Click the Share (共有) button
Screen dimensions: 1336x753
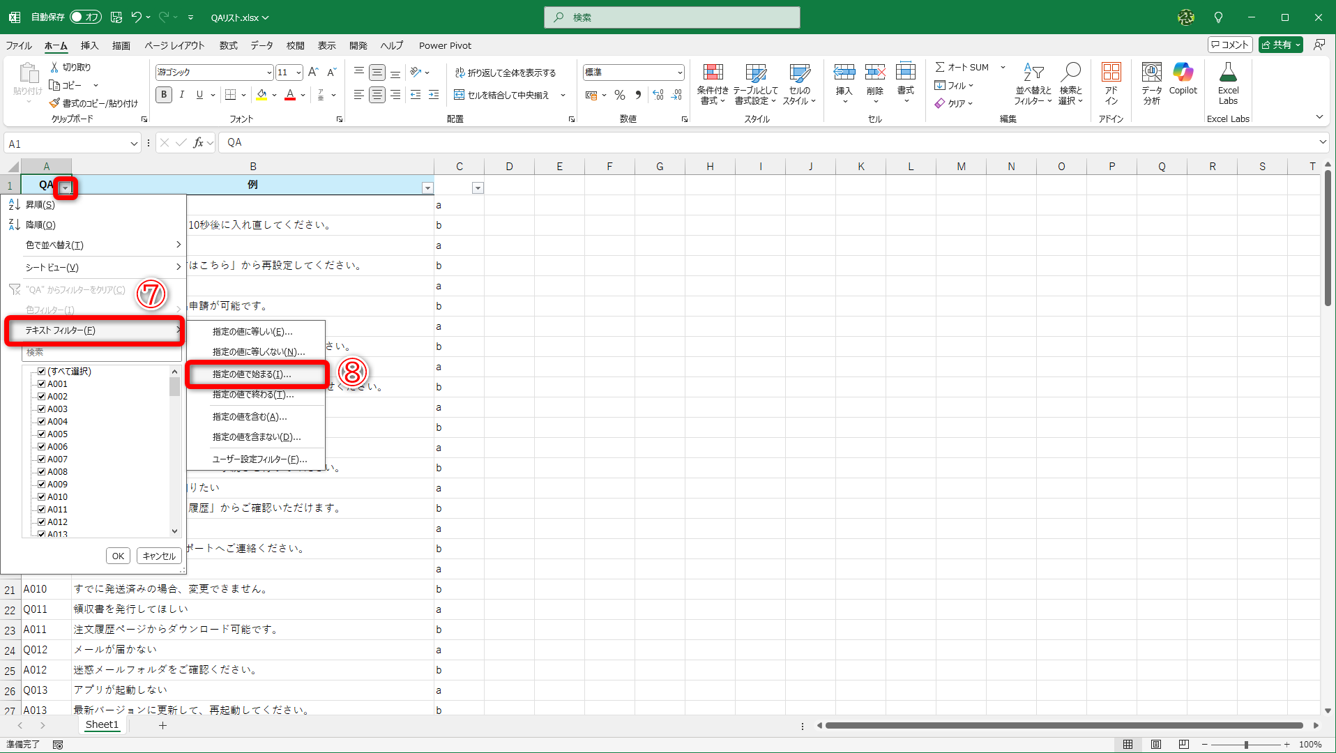pyautogui.click(x=1281, y=45)
